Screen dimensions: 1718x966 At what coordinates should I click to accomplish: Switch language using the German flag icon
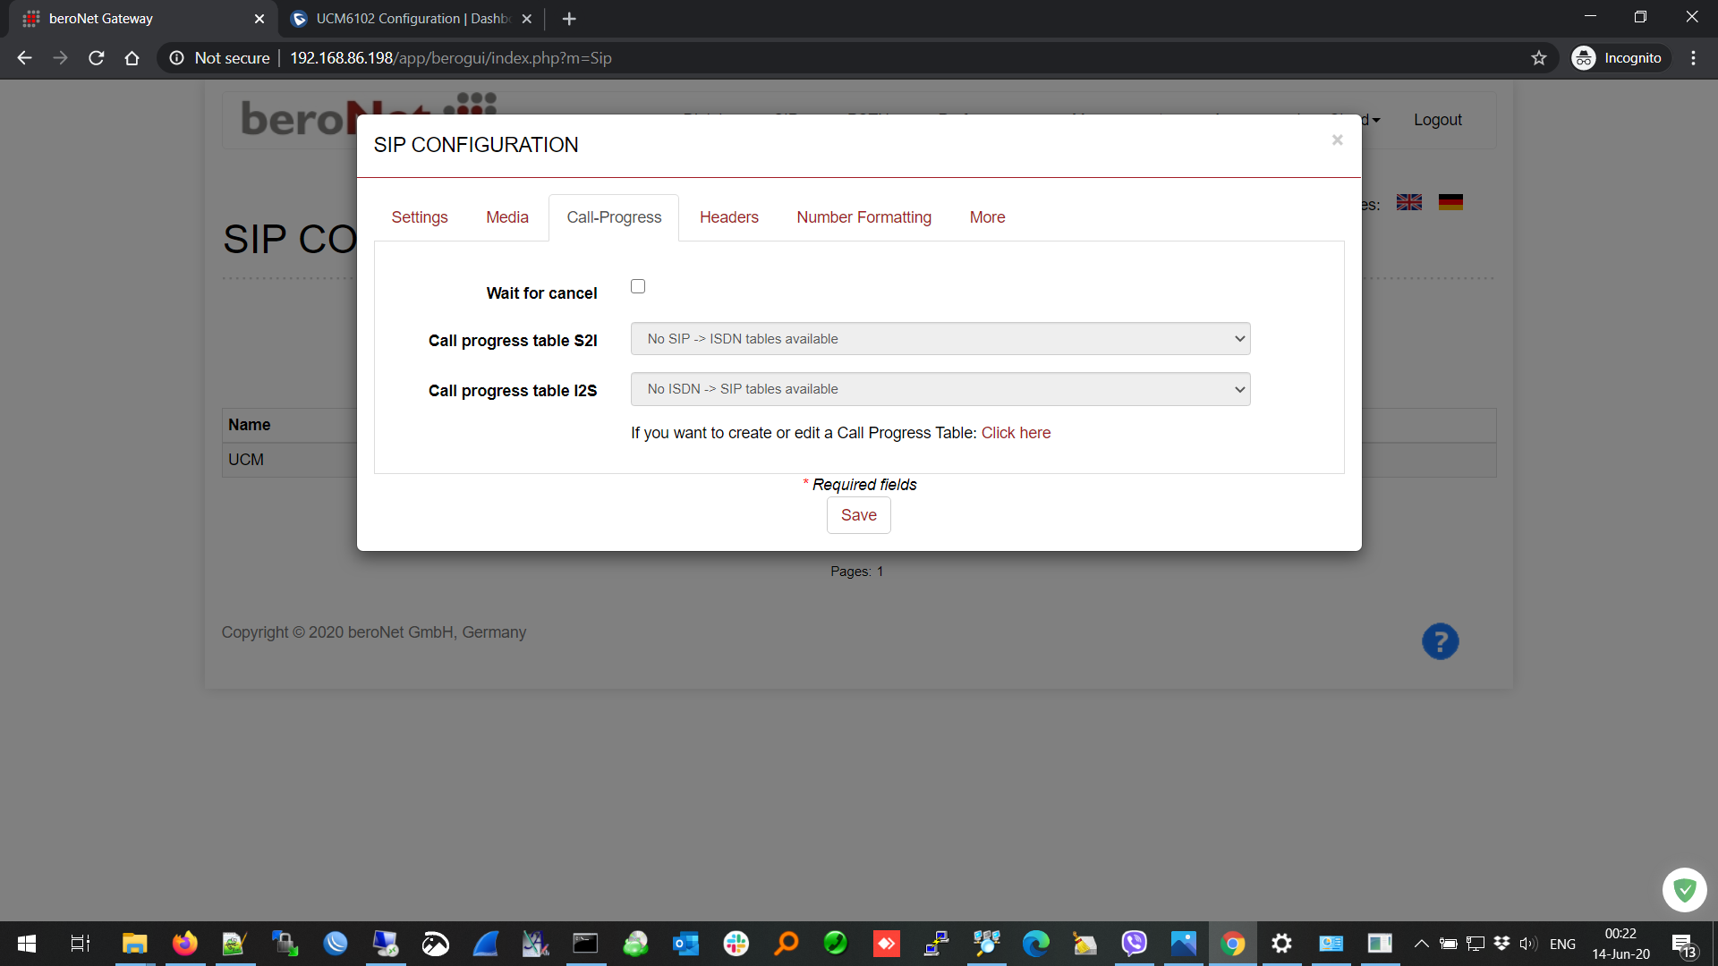coord(1450,203)
